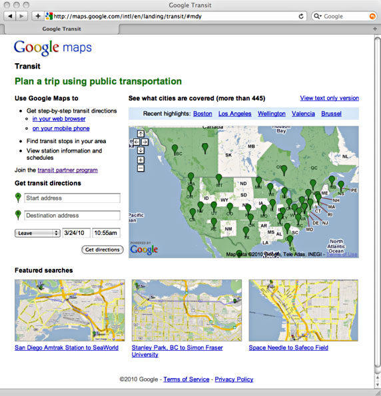The width and height of the screenshot is (381, 396).
Task: Click the Start address input field
Action: click(73, 198)
